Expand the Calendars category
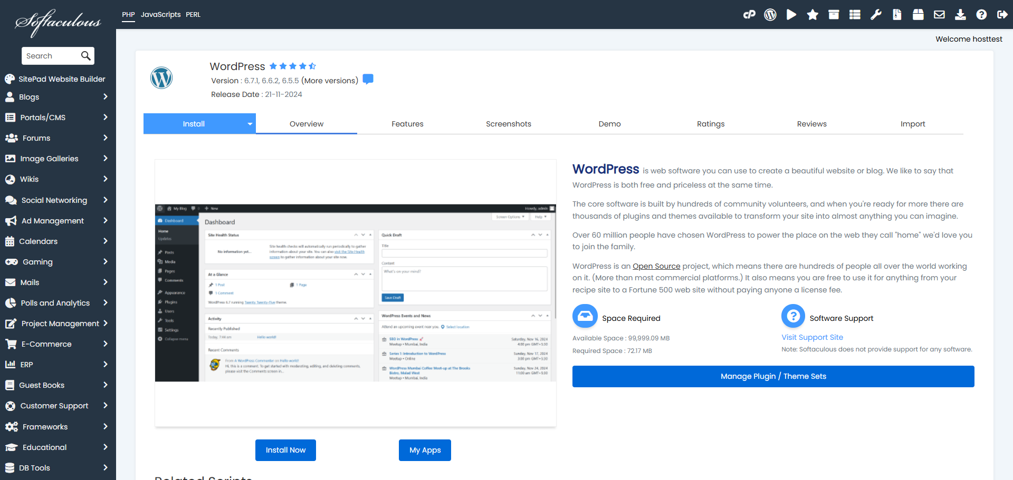1013x480 pixels. [x=58, y=241]
